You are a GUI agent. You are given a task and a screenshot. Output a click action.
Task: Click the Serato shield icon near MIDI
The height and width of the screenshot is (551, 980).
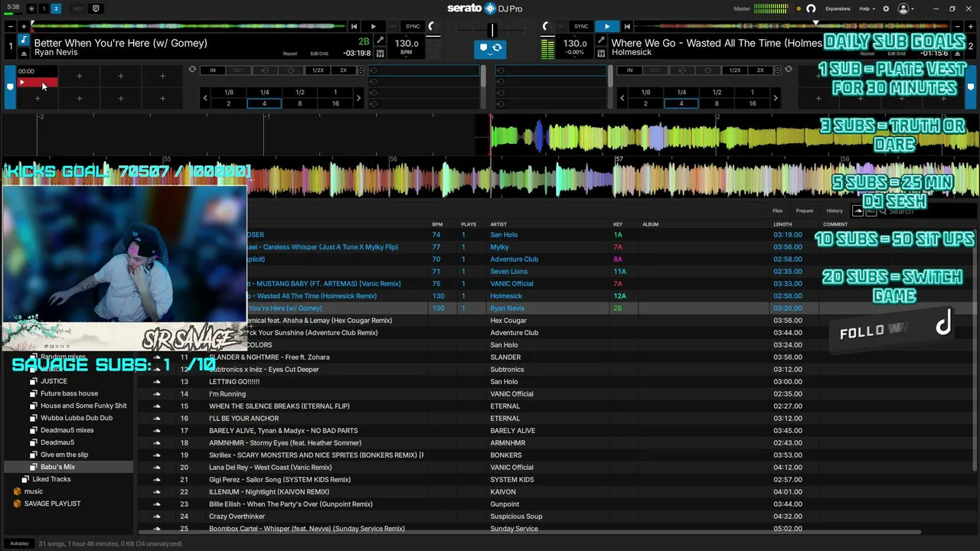[x=96, y=8]
